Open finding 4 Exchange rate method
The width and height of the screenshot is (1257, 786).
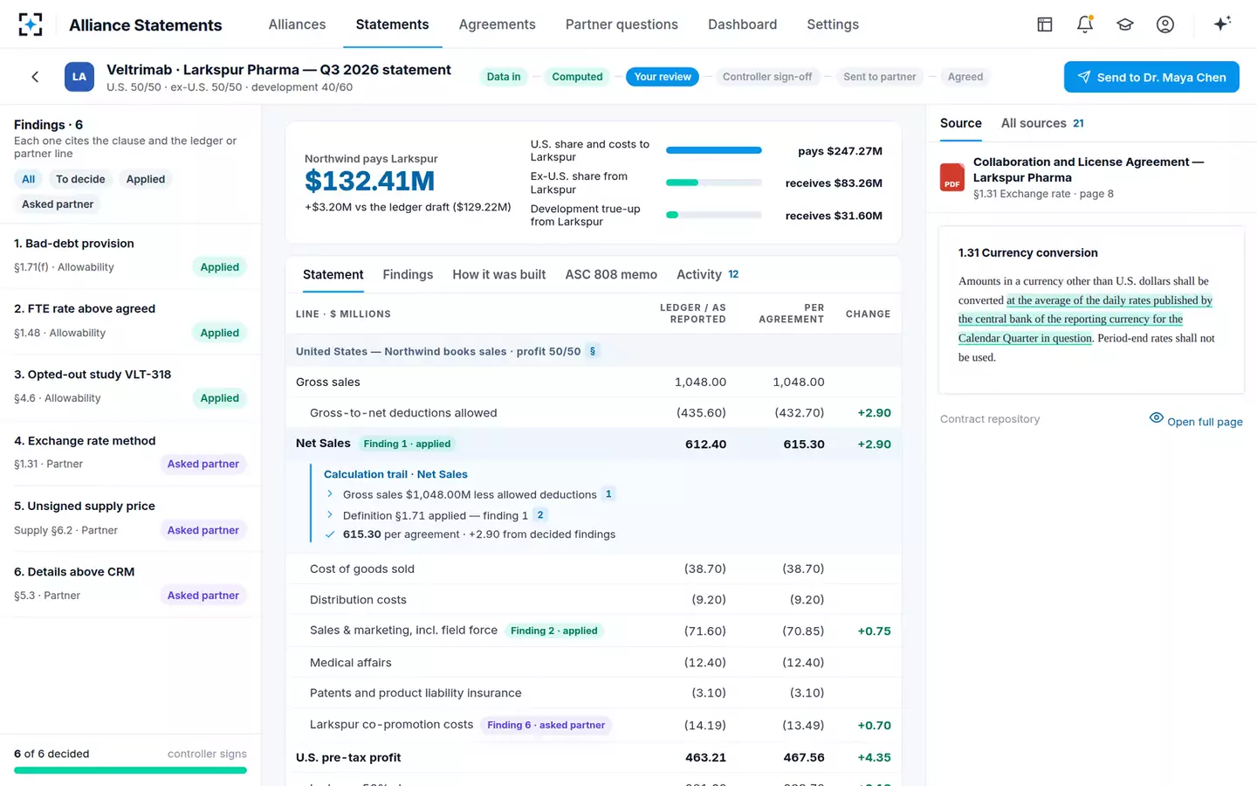131,452
